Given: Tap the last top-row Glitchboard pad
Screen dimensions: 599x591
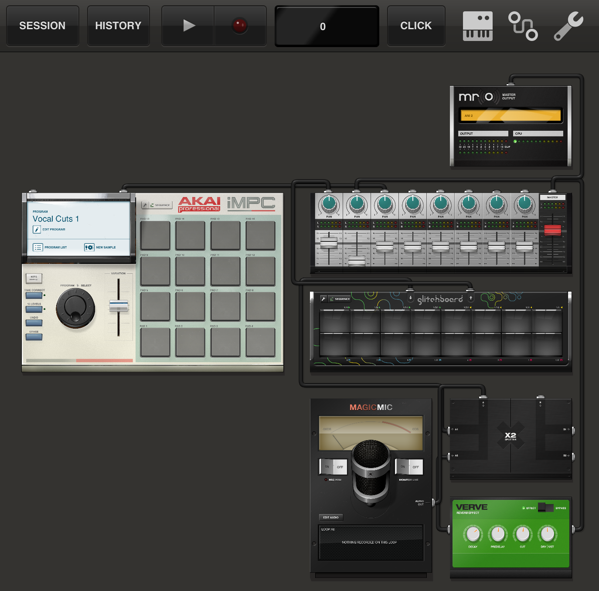Looking at the screenshot, I should pos(547,321).
